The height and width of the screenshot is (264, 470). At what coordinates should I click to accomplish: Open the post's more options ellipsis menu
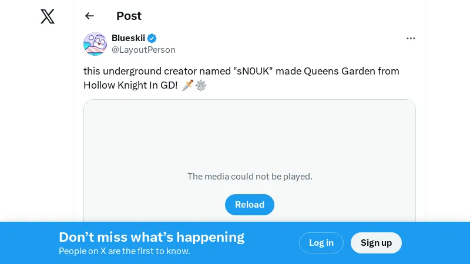pos(411,38)
